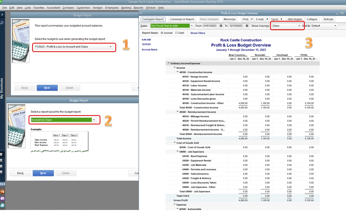This screenshot has height=211, width=346.
Task: Export the report with the Excel button
Action: pyautogui.click(x=275, y=19)
